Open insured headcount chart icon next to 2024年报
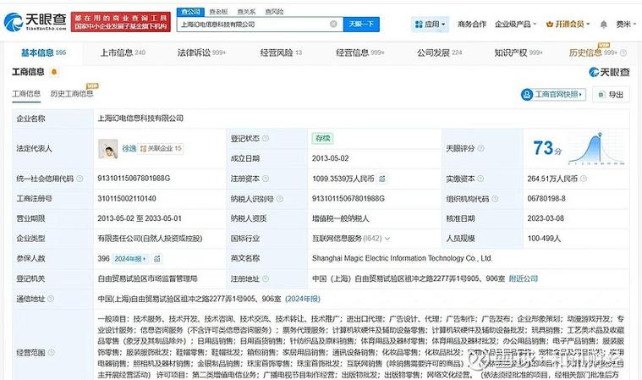 pos(156,259)
